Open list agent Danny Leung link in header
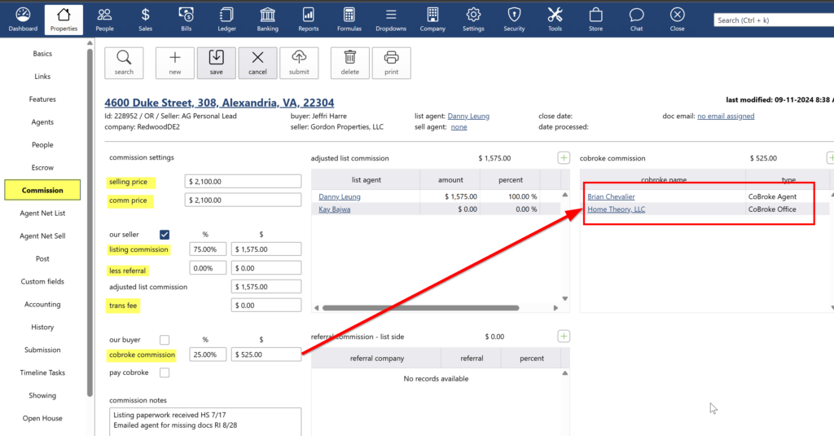 (468, 116)
